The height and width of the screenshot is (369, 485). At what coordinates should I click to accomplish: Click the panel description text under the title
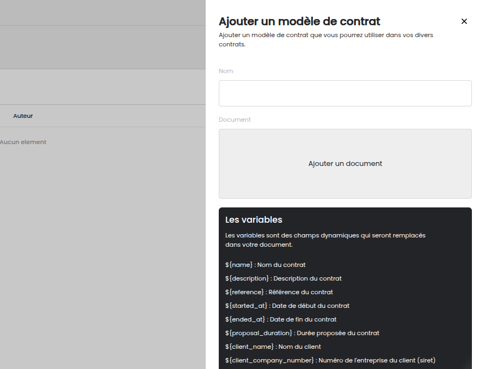(326, 39)
